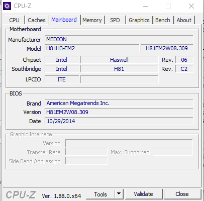Click the Graphic Interface Version field

coord(129,143)
